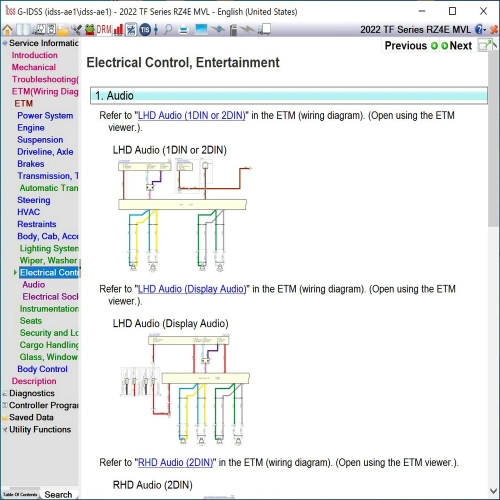Open the service manual book icon
This screenshot has width=500, height=500.
(23, 29)
